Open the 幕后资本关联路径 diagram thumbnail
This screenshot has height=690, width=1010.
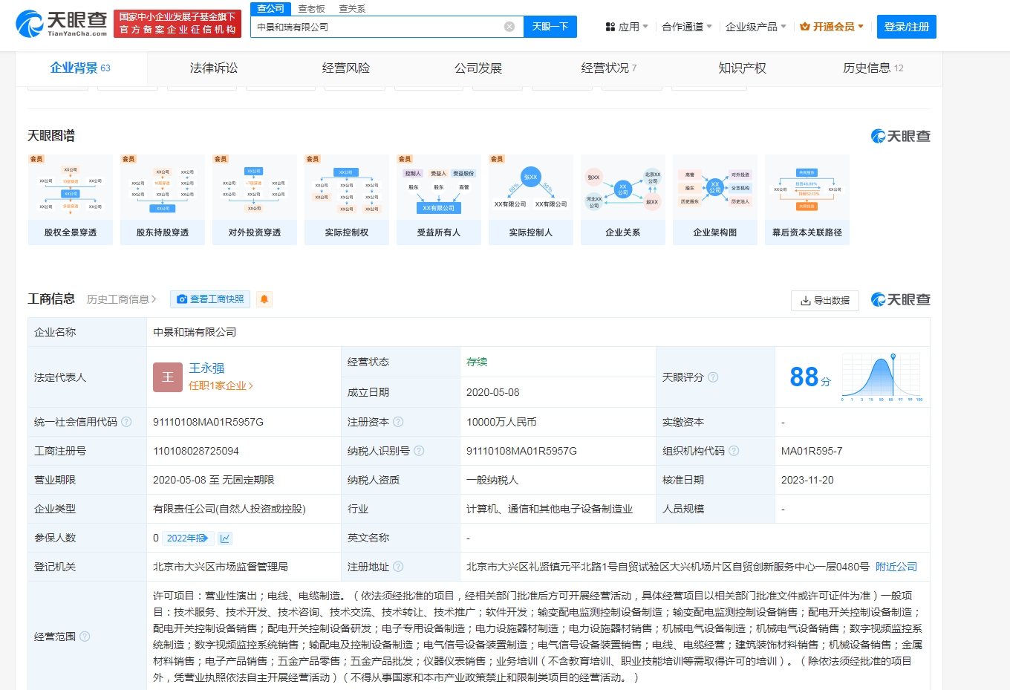click(x=807, y=200)
